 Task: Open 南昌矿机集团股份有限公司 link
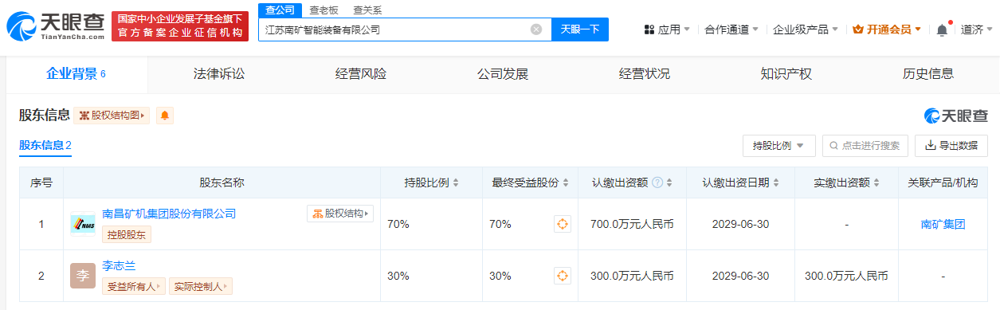[169, 214]
